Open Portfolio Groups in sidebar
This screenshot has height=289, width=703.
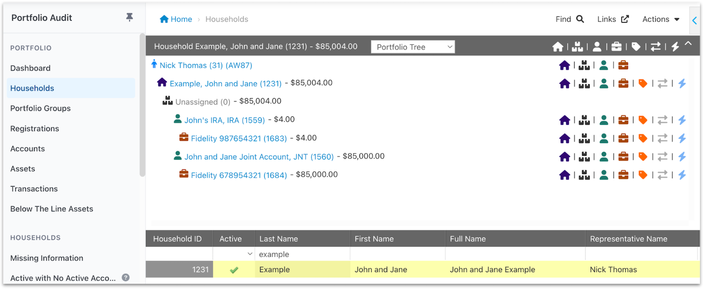click(40, 108)
